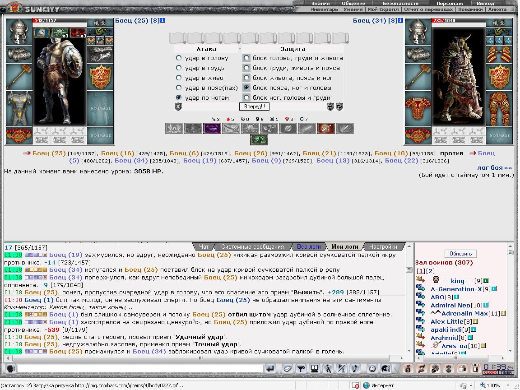Click the save floppy disk icon

tap(314, 368)
